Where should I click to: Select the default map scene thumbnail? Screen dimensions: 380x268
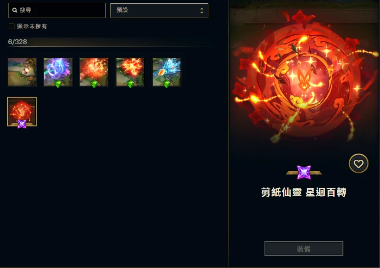22,72
